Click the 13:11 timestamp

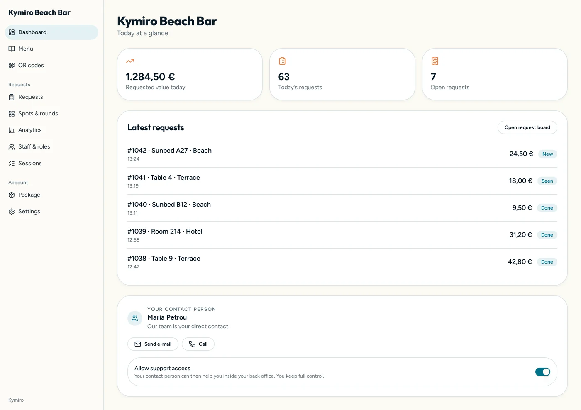(132, 213)
